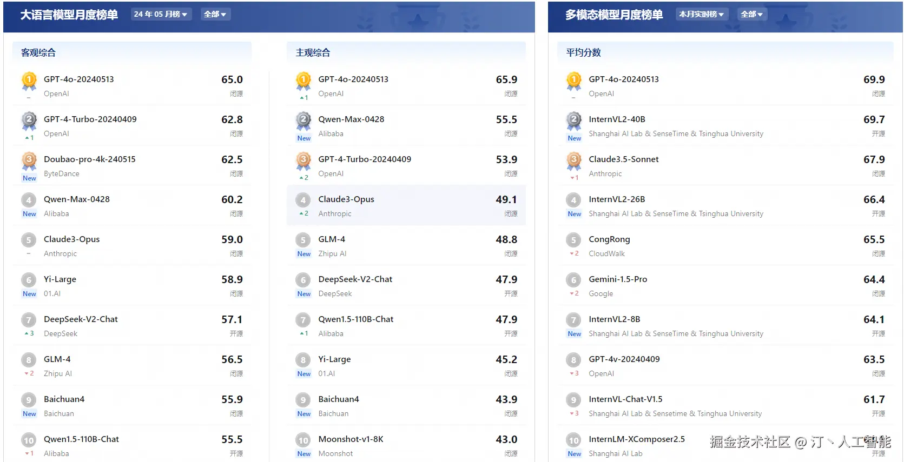The height and width of the screenshot is (462, 904).
Task: Click the rank 5 badge beside Claude3-Opus in 客观综合
Action: pyautogui.click(x=29, y=240)
